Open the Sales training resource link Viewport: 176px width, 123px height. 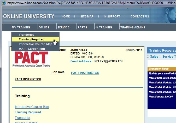coord(154,56)
